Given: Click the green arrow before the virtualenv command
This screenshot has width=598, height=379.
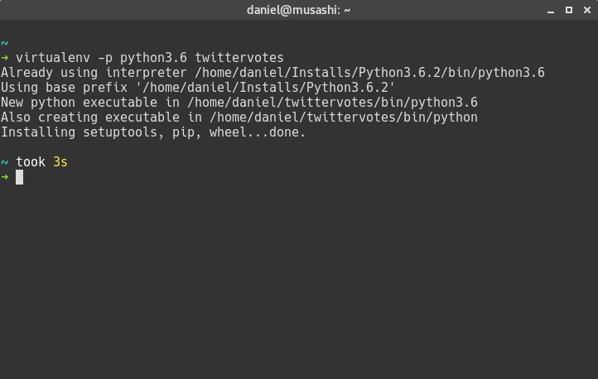Looking at the screenshot, I should point(5,58).
